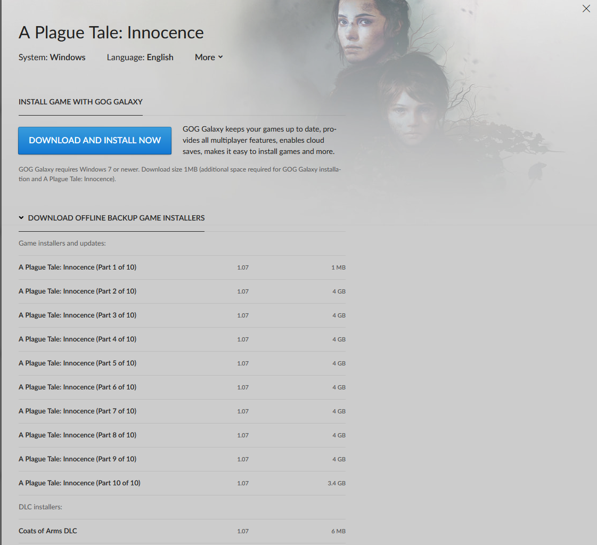Click the 6 MB Coats of Arms size
The height and width of the screenshot is (545, 597).
coord(339,531)
